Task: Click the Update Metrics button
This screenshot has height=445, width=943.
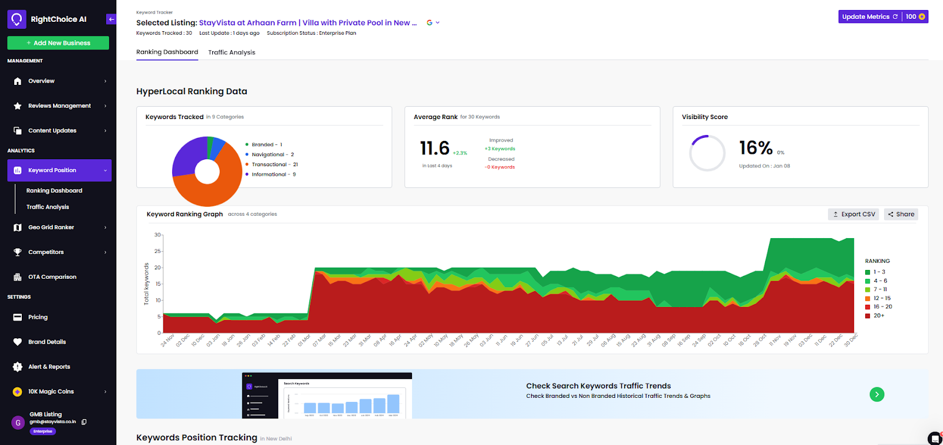Action: click(x=870, y=17)
